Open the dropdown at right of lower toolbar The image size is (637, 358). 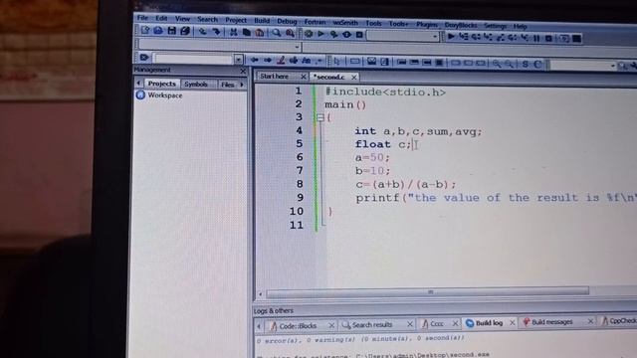pos(613,66)
